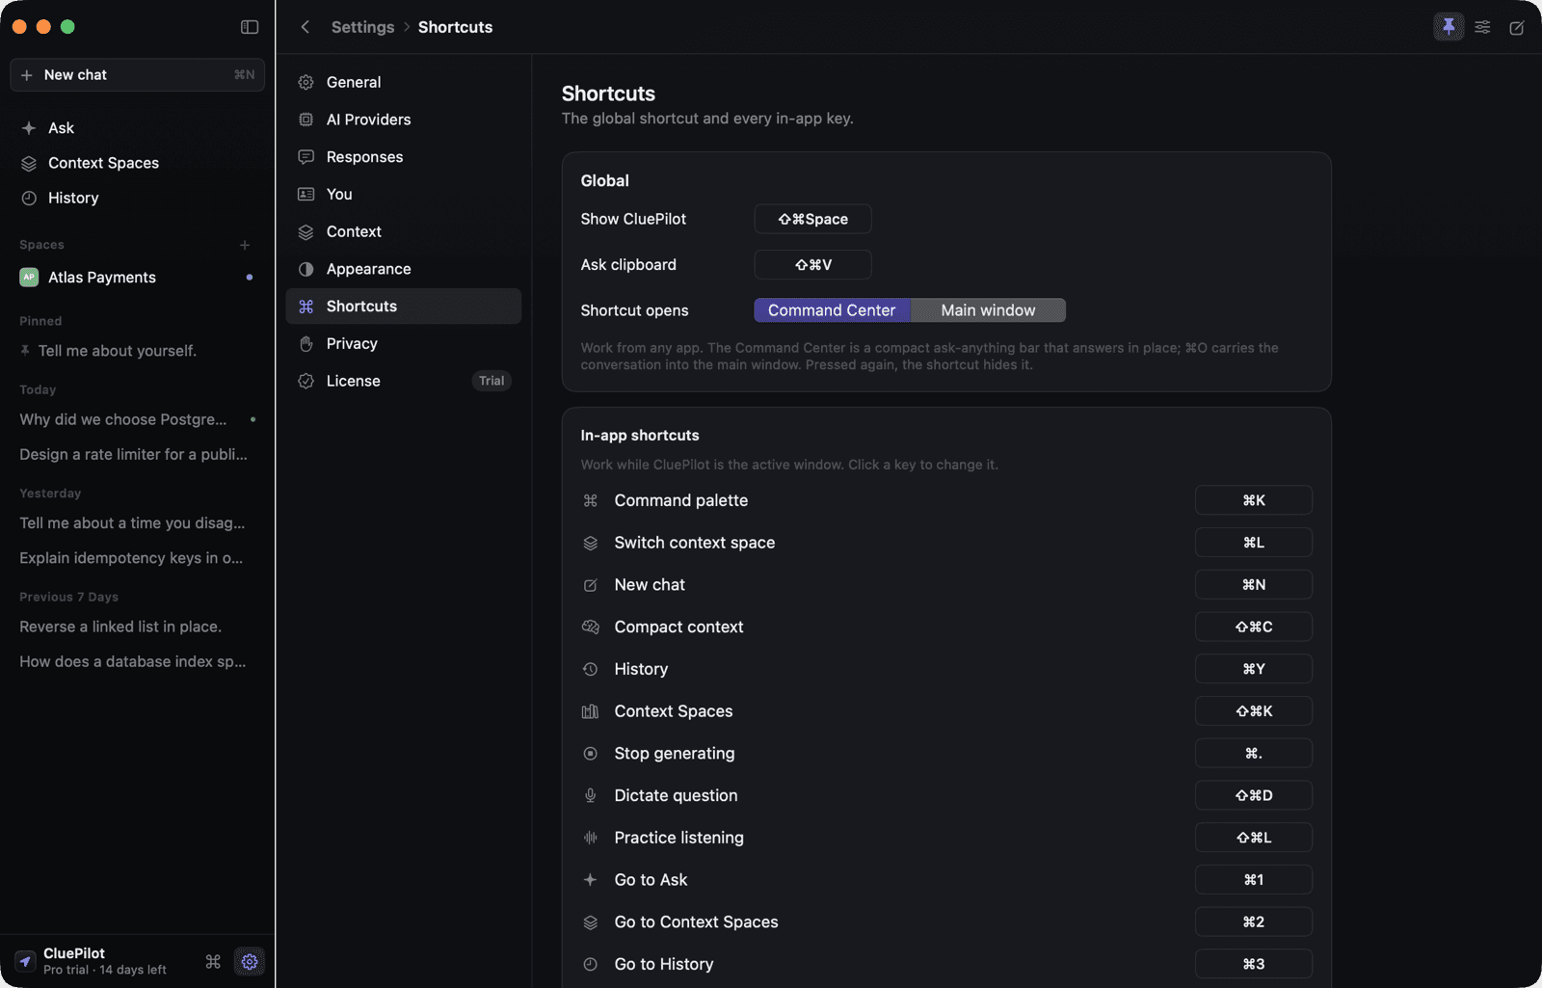This screenshot has width=1542, height=988.
Task: Click the Atlas Payments space avatar
Action: (29, 278)
